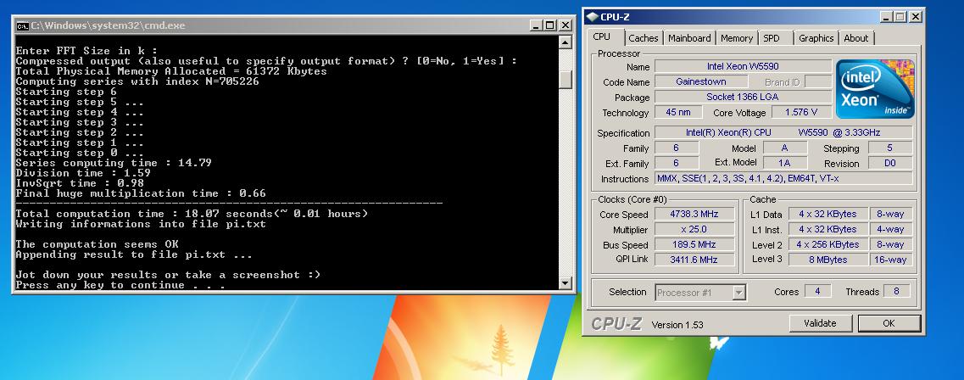Click the Level 2 value '4 x 256 KBytes'
This screenshot has height=380, width=964.
click(827, 245)
